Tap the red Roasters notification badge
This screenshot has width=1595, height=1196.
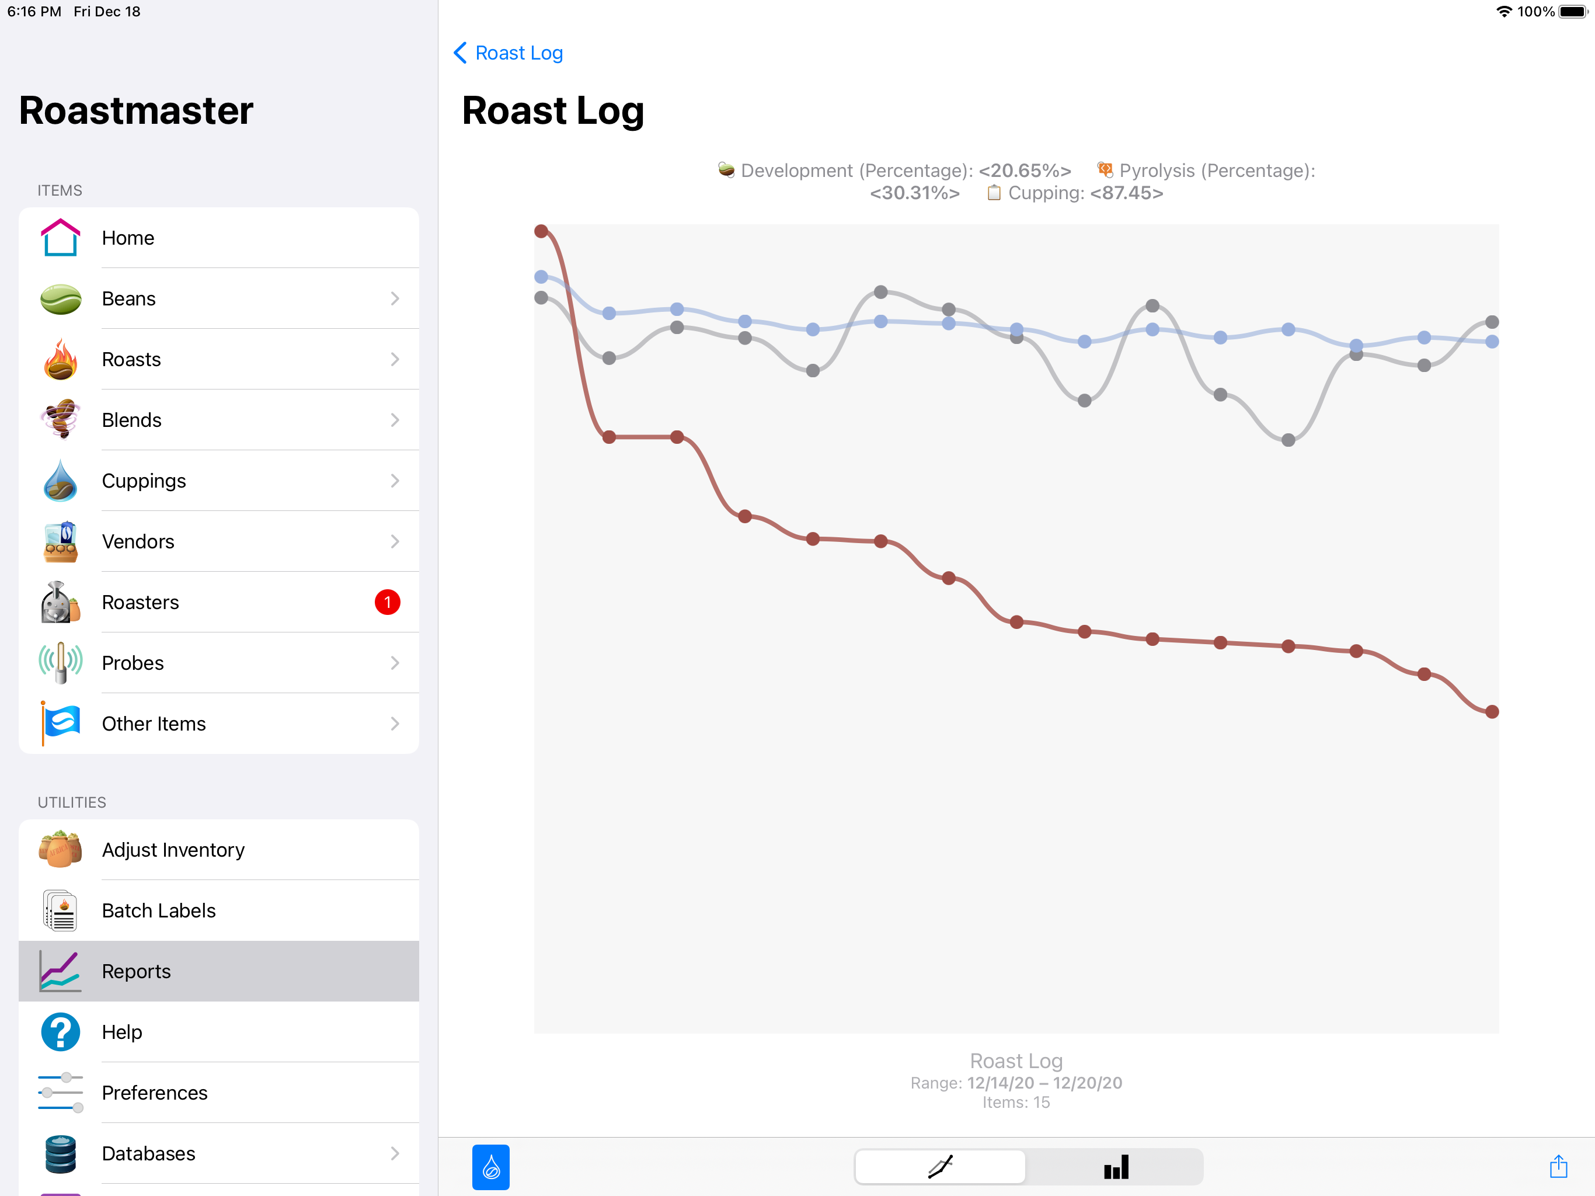pyautogui.click(x=387, y=602)
